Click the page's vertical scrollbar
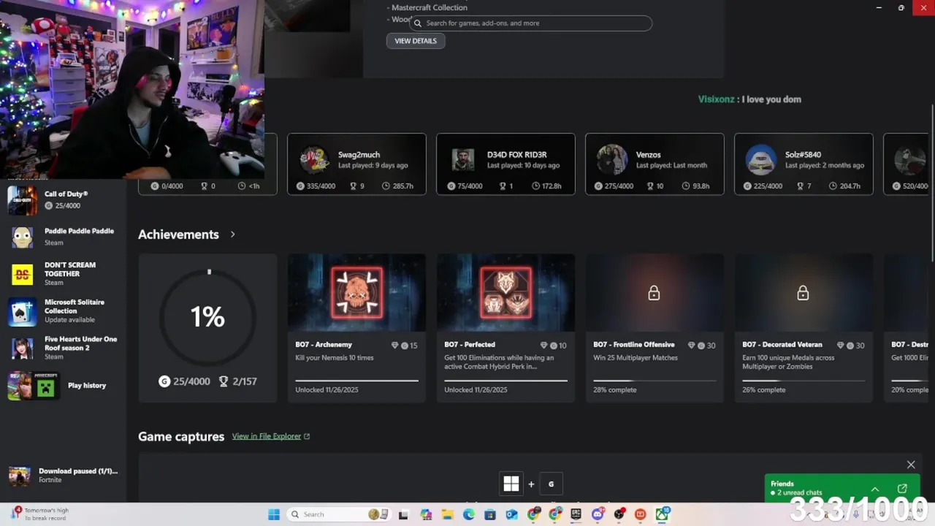The width and height of the screenshot is (935, 526). click(931, 183)
